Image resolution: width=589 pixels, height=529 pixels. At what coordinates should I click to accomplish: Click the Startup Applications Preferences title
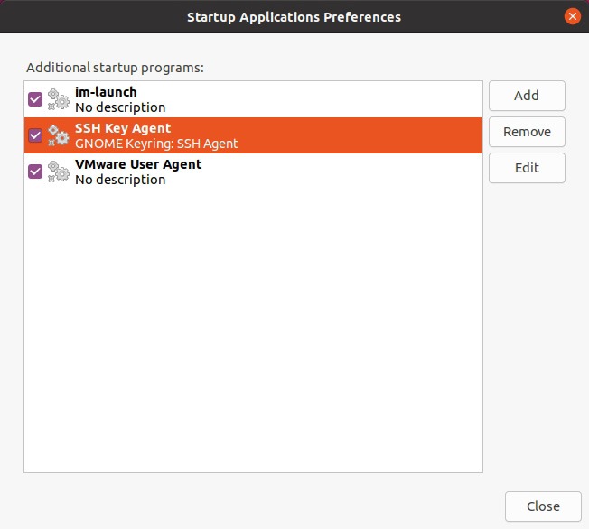[x=294, y=17]
